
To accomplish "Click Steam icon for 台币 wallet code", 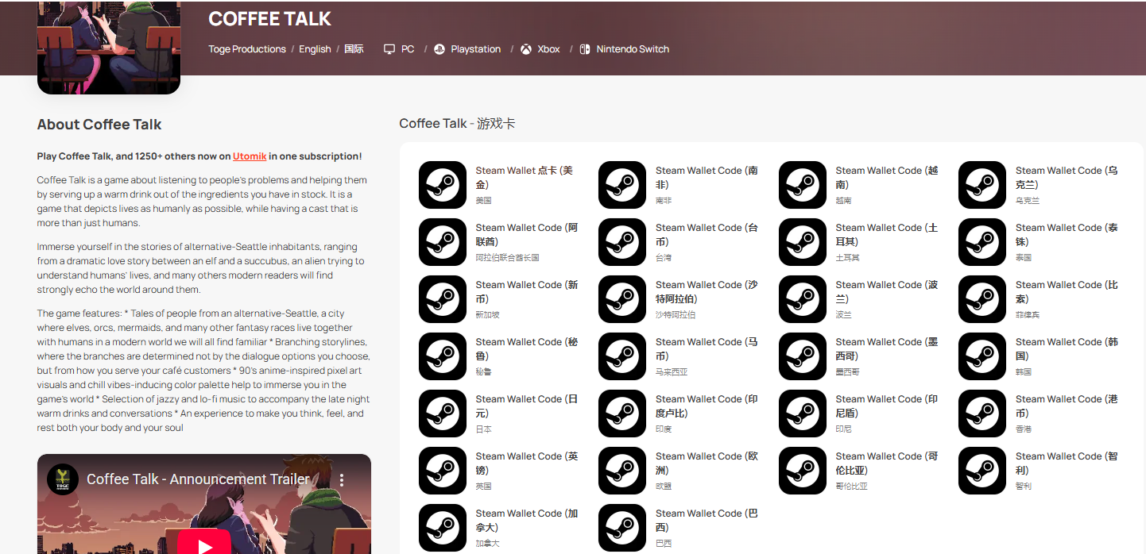I will pyautogui.click(x=622, y=242).
